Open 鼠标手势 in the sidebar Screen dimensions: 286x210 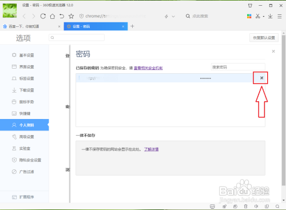tap(25, 102)
